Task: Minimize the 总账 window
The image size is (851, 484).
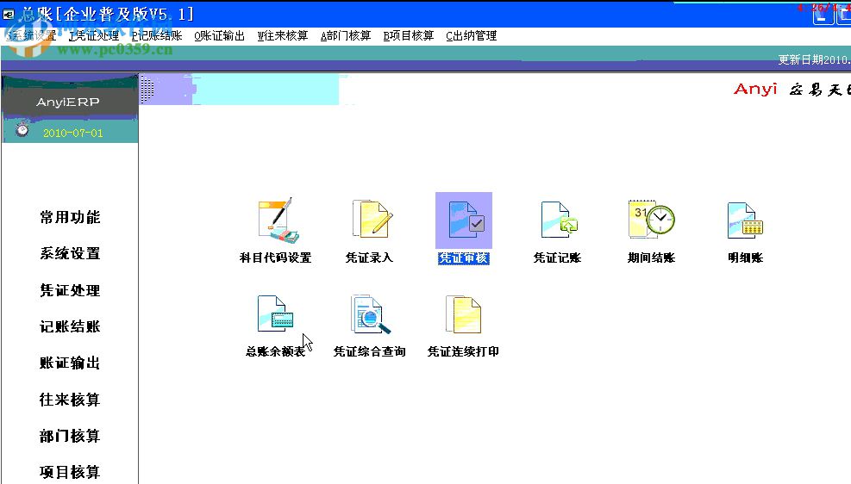Action: [x=823, y=15]
